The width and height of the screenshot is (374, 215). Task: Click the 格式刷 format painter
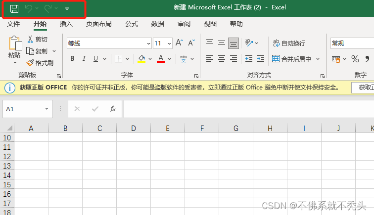pyautogui.click(x=40, y=63)
